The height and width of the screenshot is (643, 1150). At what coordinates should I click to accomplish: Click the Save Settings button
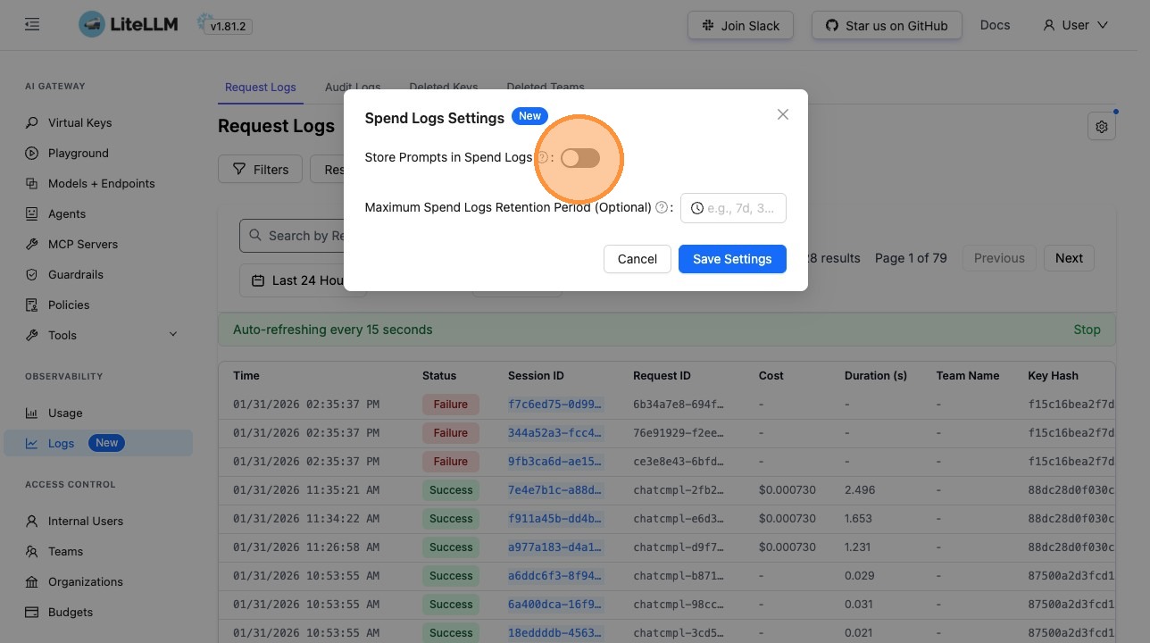point(732,259)
